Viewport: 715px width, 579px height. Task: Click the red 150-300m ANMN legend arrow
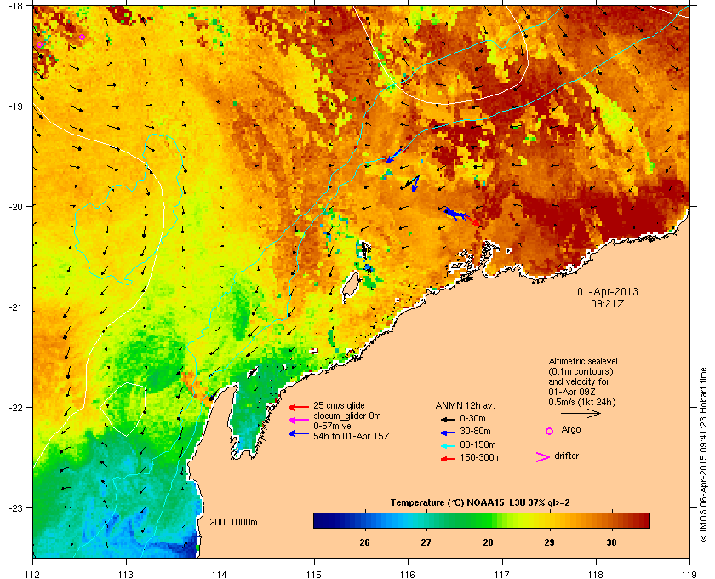pyautogui.click(x=448, y=459)
